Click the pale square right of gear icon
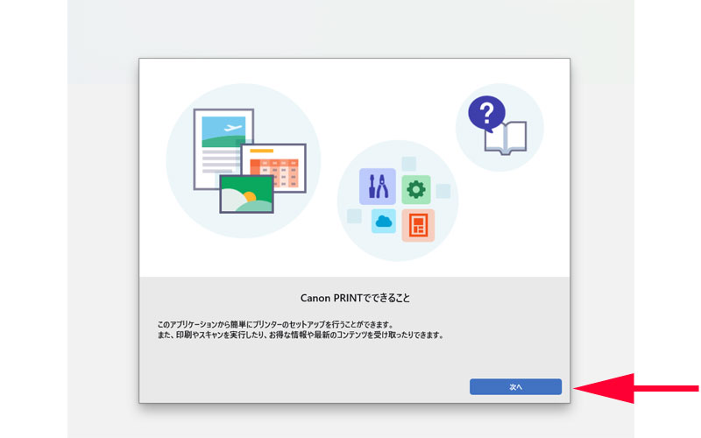 click(x=443, y=191)
